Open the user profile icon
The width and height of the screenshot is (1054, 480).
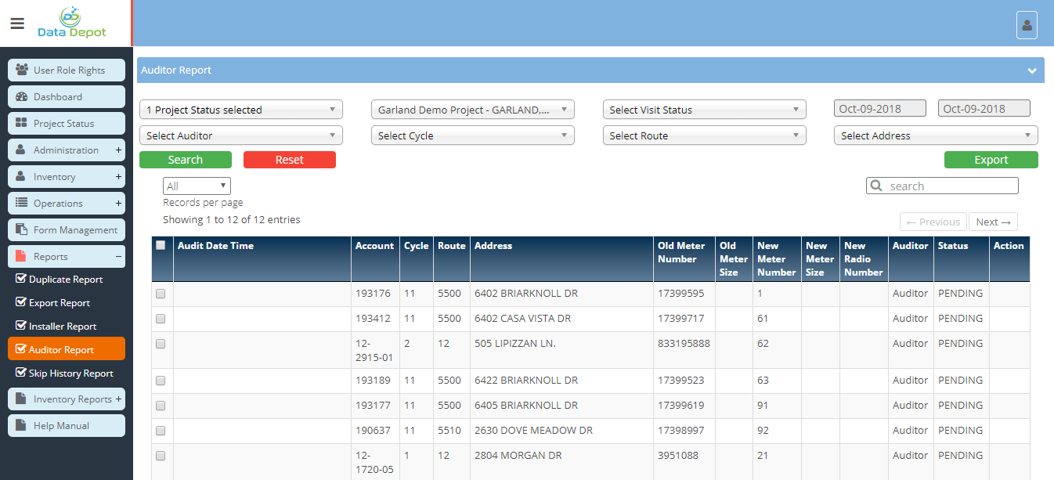pos(1027,25)
